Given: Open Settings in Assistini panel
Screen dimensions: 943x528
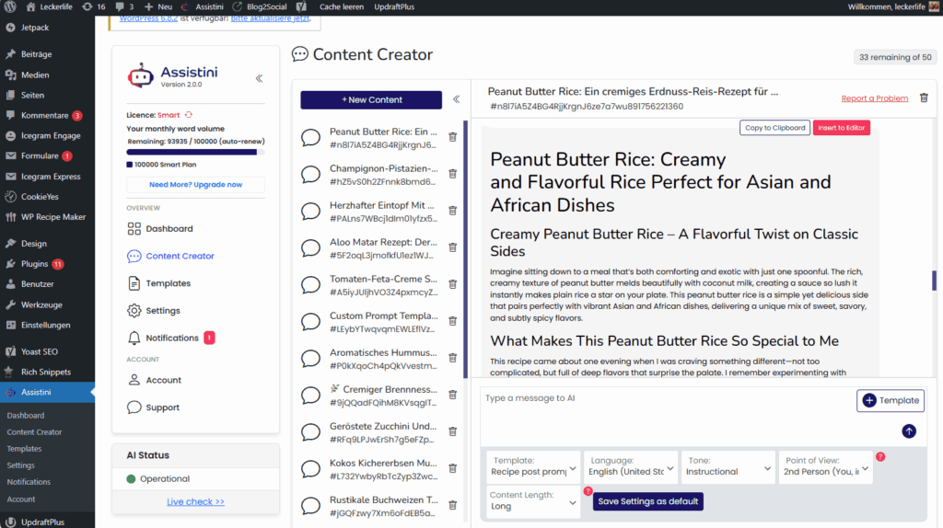Looking at the screenshot, I should point(154,311).
